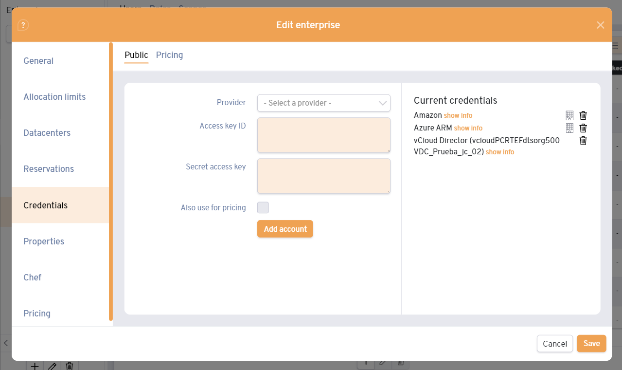Open the Chef section
The height and width of the screenshot is (370, 622).
(60, 277)
